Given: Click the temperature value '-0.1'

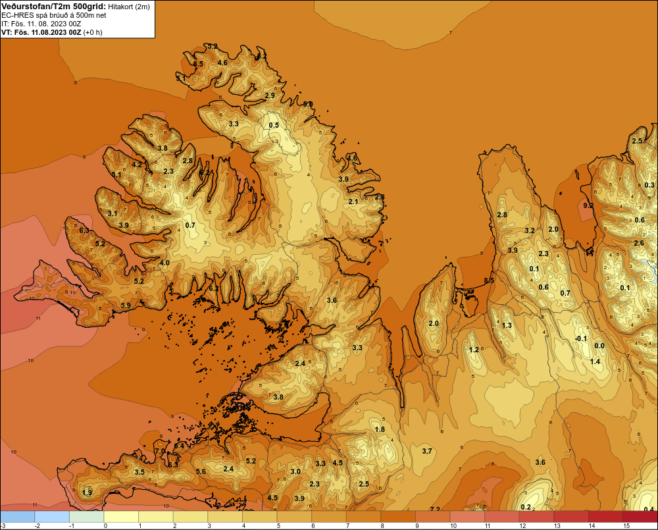Looking at the screenshot, I should 581,338.
